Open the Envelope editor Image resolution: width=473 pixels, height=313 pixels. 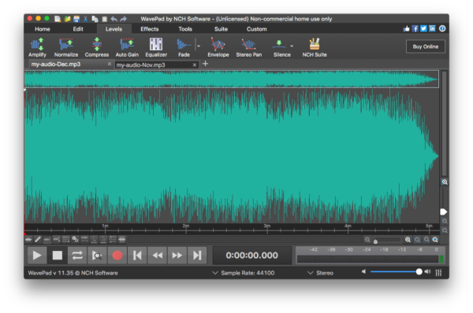click(218, 47)
